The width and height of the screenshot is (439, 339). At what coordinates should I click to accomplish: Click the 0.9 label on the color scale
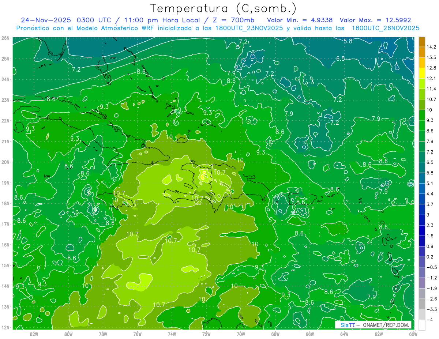point(430,246)
